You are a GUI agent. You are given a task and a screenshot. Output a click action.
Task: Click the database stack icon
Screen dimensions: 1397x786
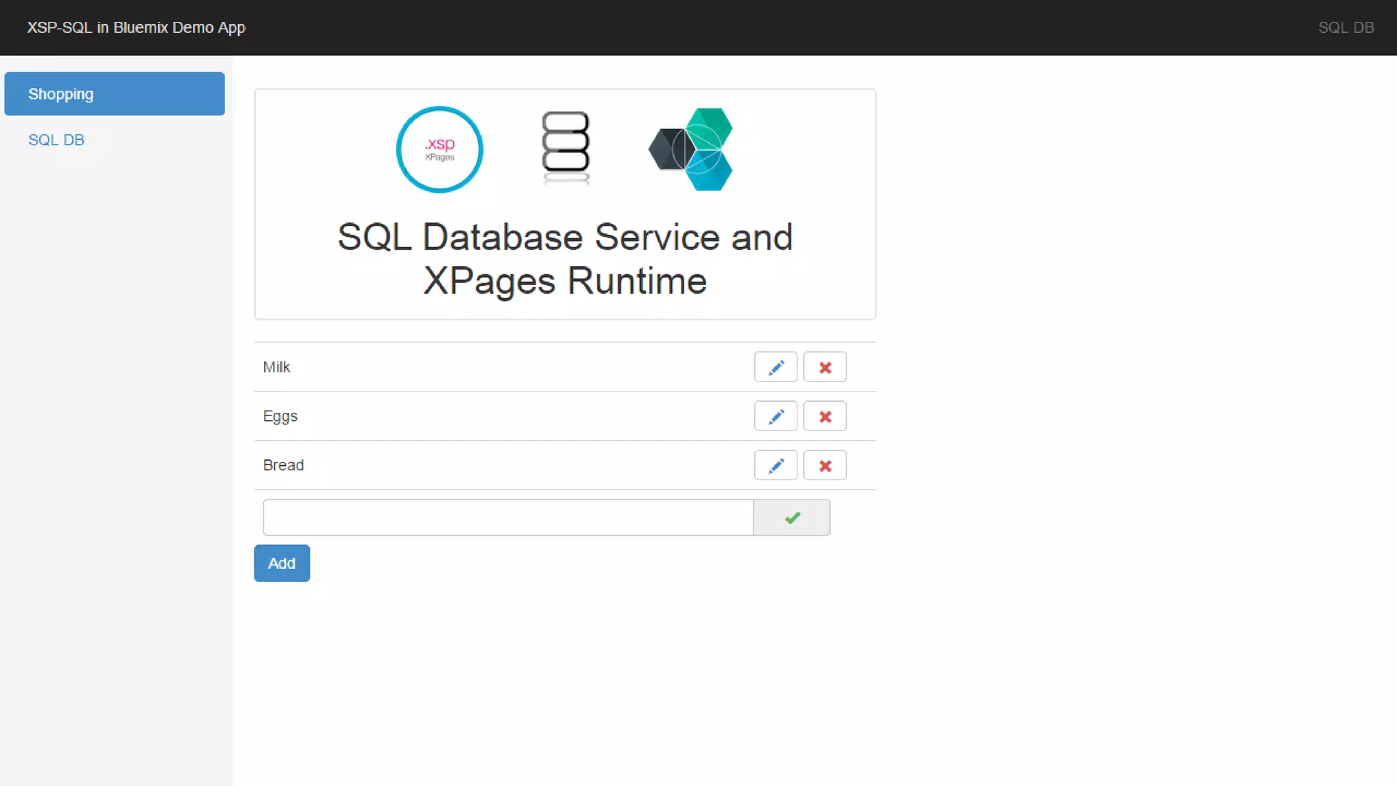[x=565, y=147]
